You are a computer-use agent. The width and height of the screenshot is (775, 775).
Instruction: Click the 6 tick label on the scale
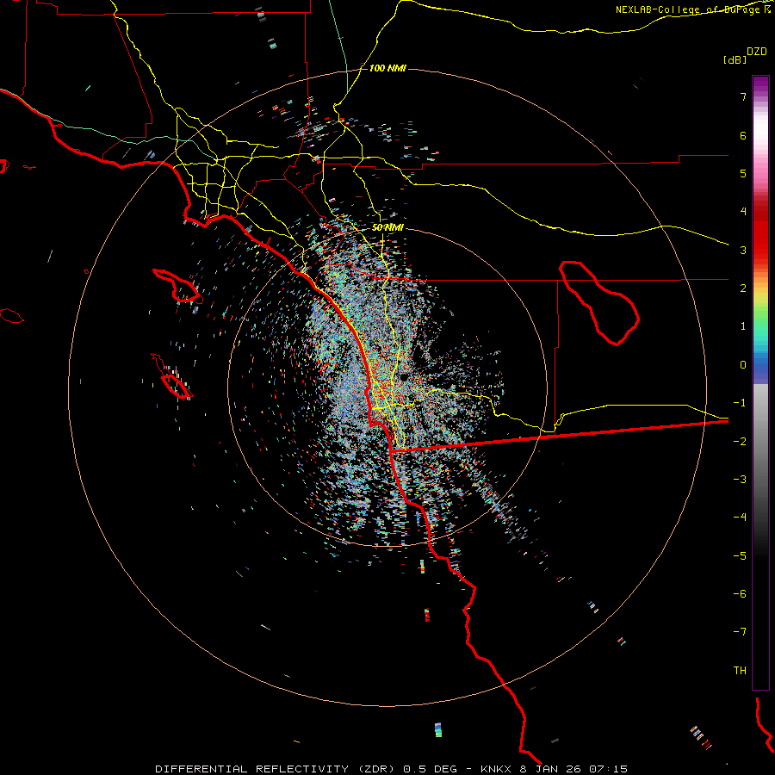click(743, 135)
